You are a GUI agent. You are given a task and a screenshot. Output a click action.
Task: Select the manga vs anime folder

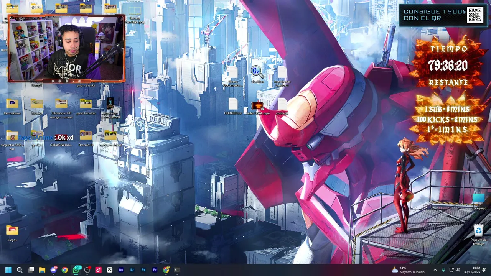pyautogui.click(x=110, y=138)
